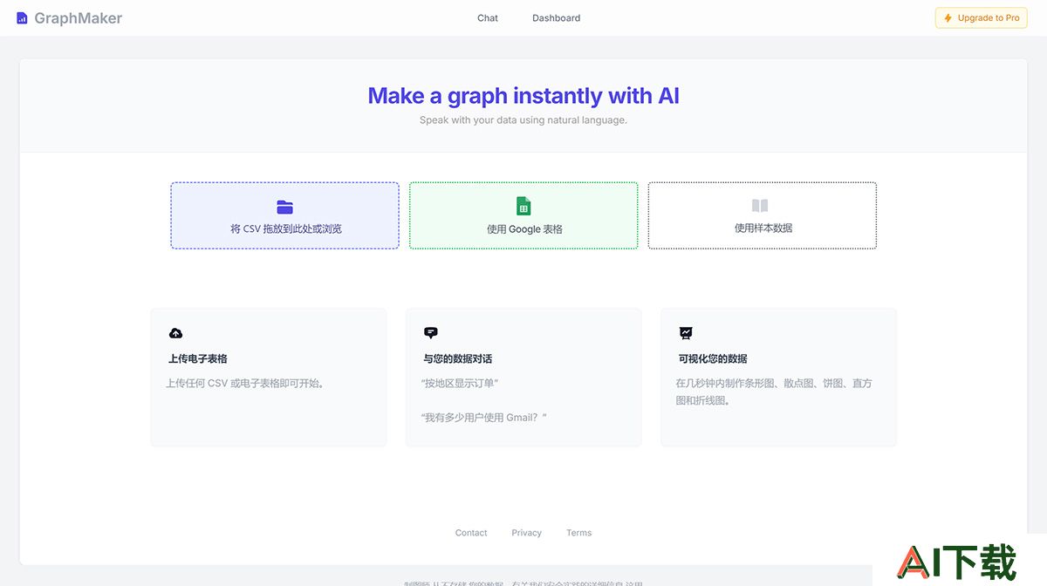Choose the 使用 Google 表格 option
This screenshot has height=586, width=1047.
[x=523, y=215]
